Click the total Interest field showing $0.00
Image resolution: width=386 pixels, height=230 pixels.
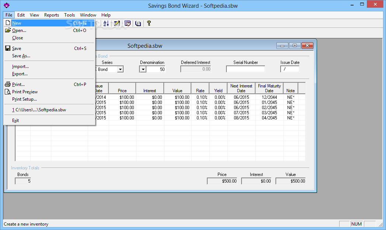[x=256, y=181]
